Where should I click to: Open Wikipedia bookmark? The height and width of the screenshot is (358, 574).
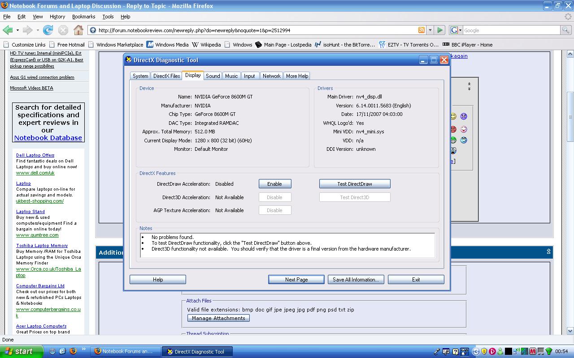click(x=206, y=45)
